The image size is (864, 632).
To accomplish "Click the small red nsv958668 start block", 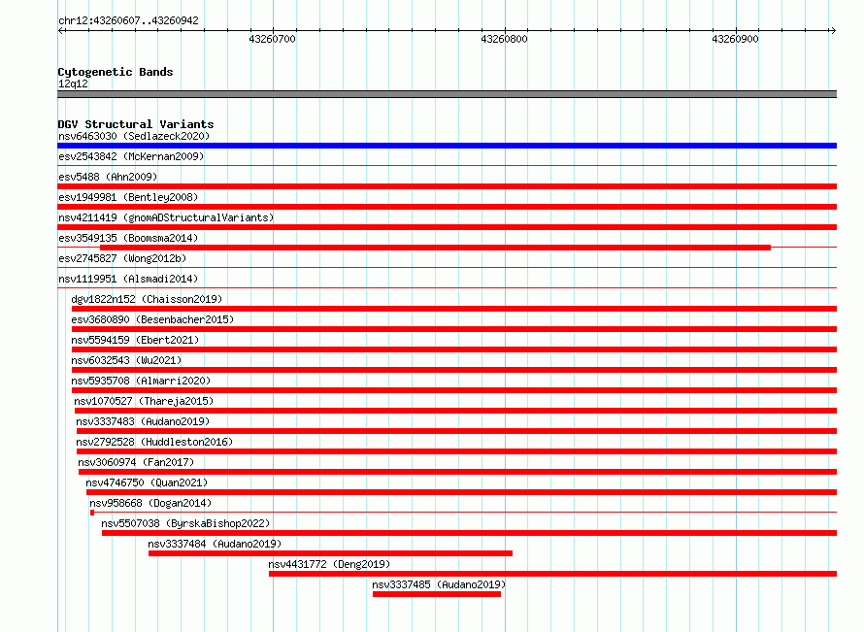I will 92,513.
